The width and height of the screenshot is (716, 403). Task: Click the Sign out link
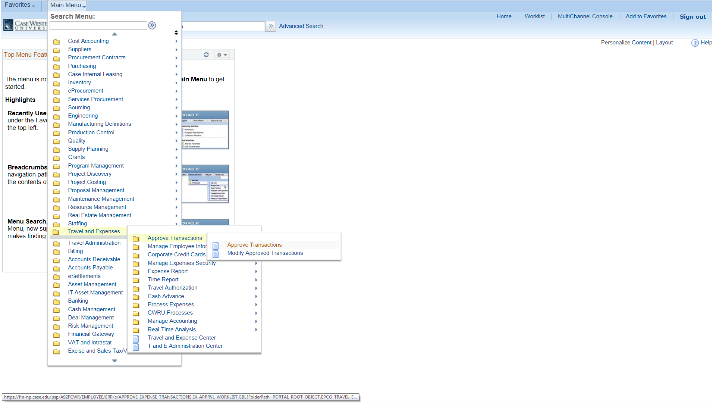click(692, 16)
